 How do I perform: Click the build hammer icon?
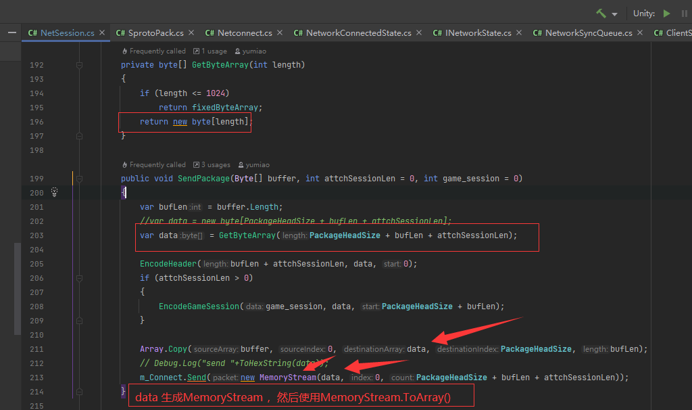point(601,14)
